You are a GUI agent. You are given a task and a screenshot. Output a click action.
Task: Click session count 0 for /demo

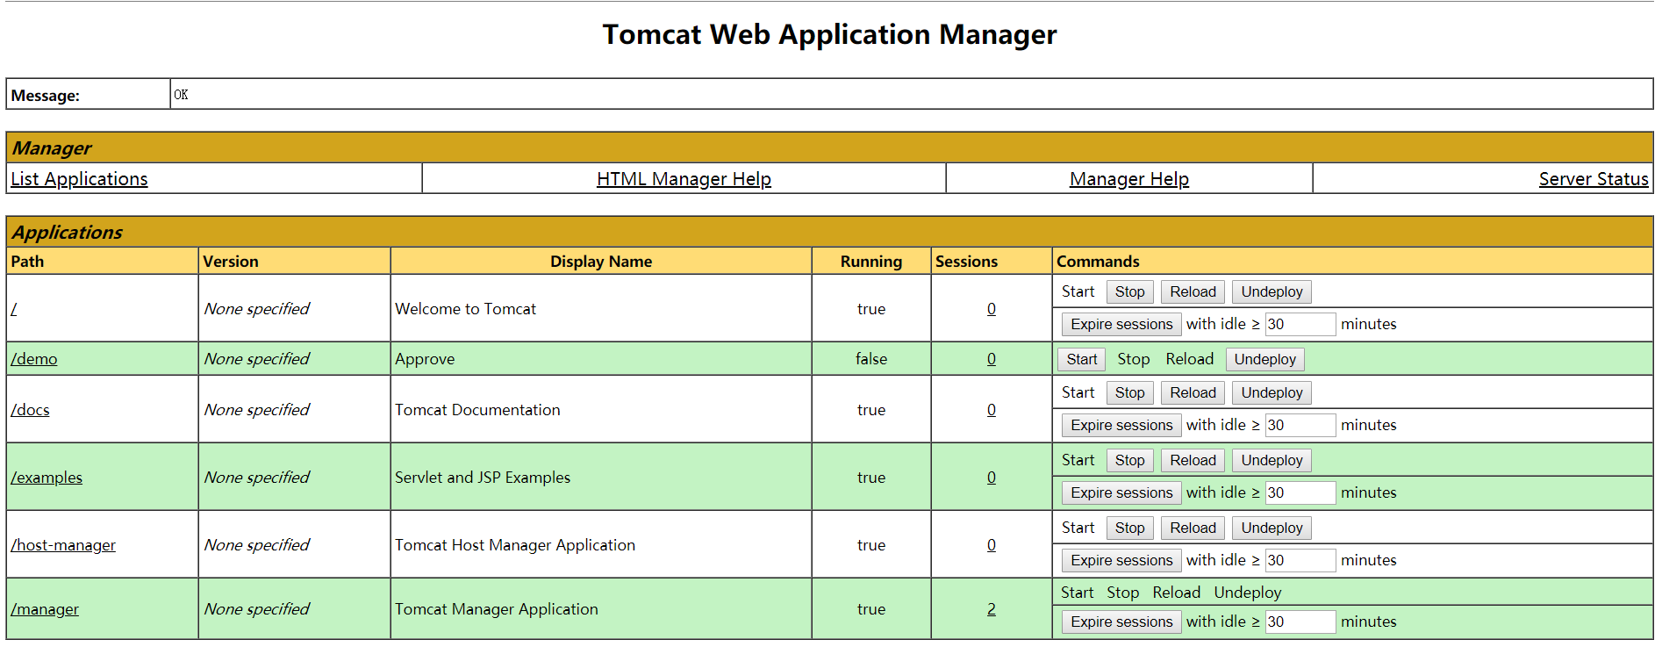pos(992,359)
